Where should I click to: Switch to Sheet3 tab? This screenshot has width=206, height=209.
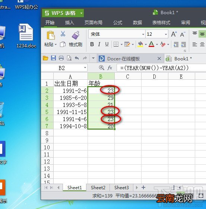click(121, 187)
